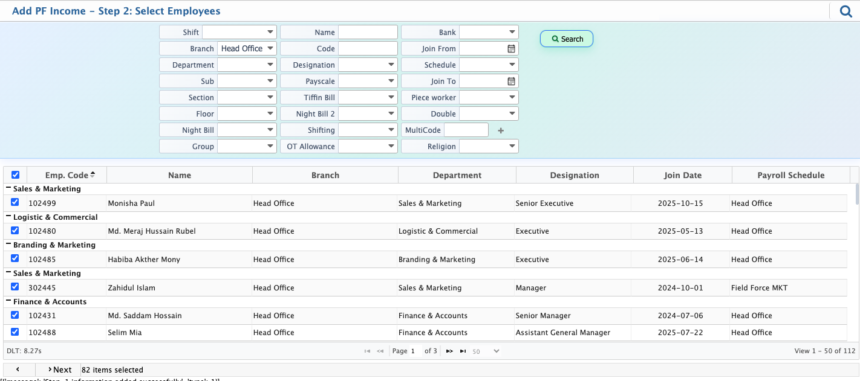Open the Piece worker dropdown
860x381 pixels.
[489, 97]
